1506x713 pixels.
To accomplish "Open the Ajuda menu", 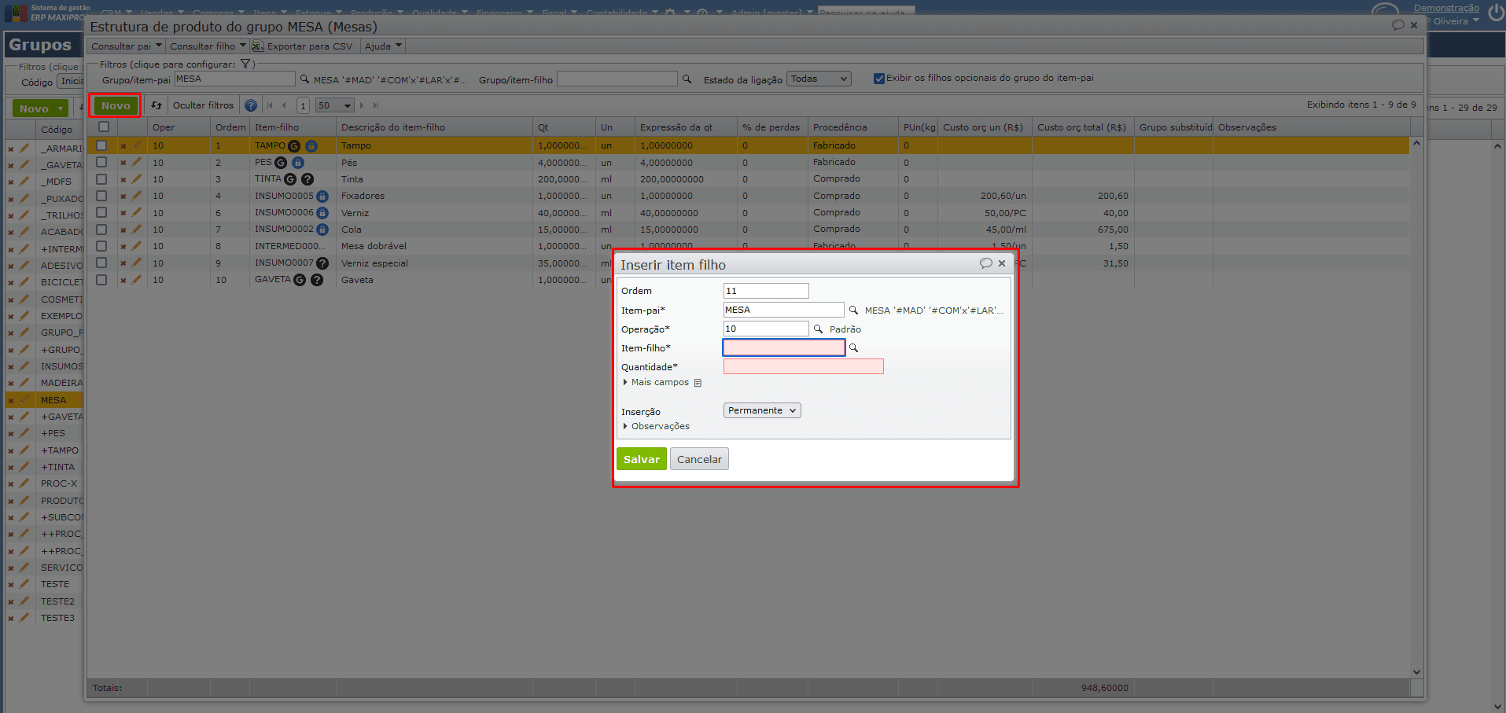I will [383, 46].
